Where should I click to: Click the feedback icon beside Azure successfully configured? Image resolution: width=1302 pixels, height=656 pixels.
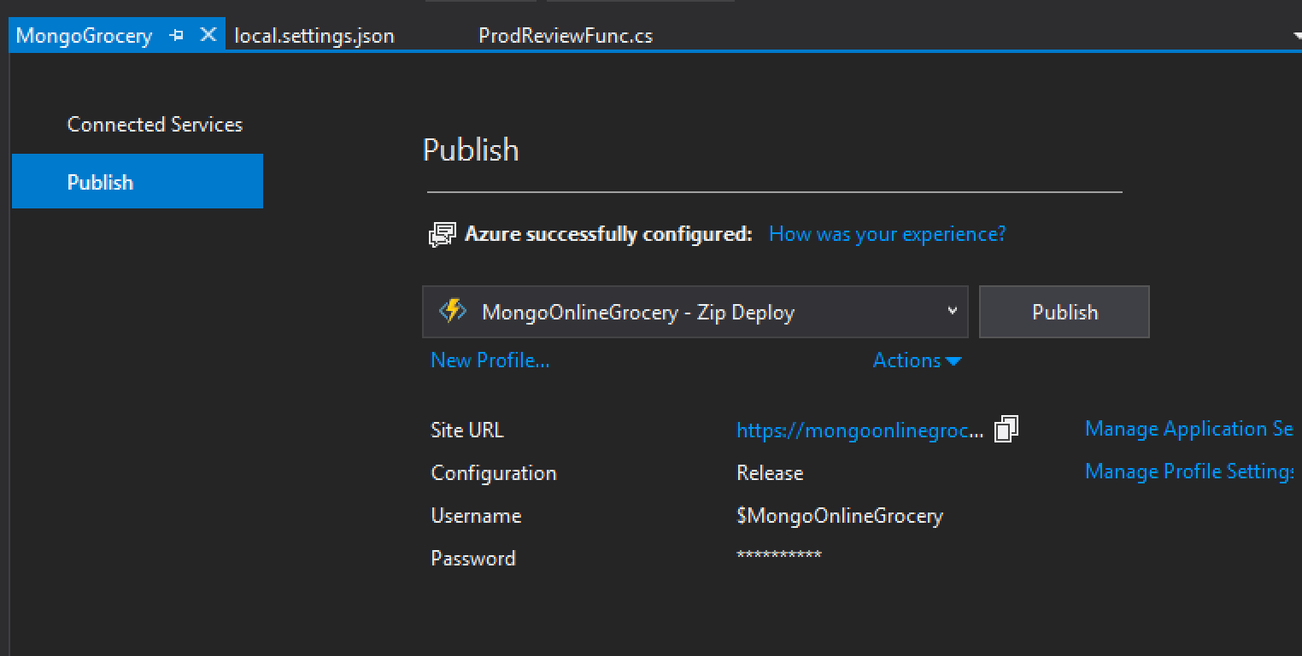[x=442, y=234]
